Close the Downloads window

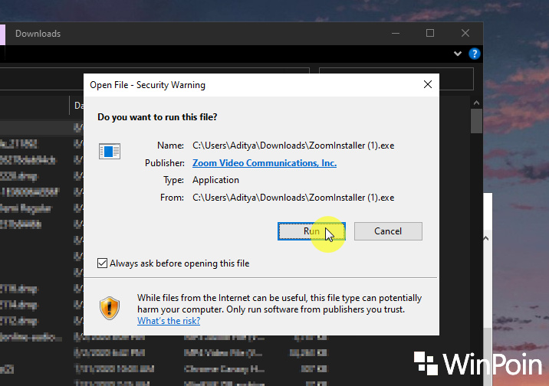click(x=465, y=34)
